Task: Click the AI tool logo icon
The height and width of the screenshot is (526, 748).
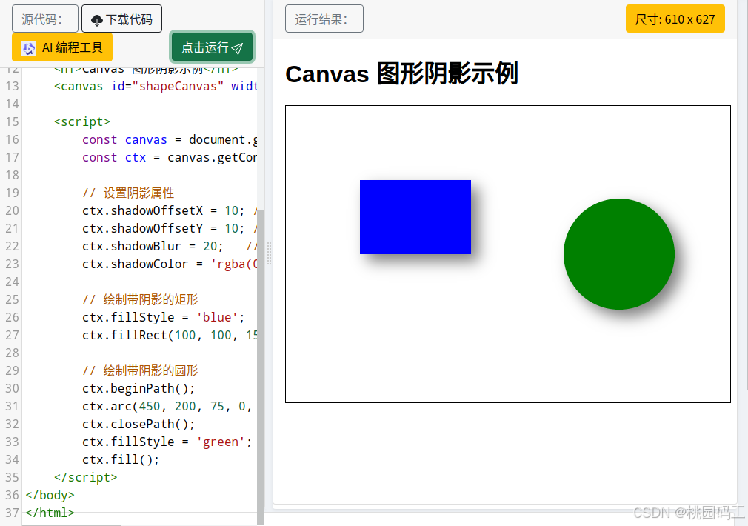Action: [29, 48]
